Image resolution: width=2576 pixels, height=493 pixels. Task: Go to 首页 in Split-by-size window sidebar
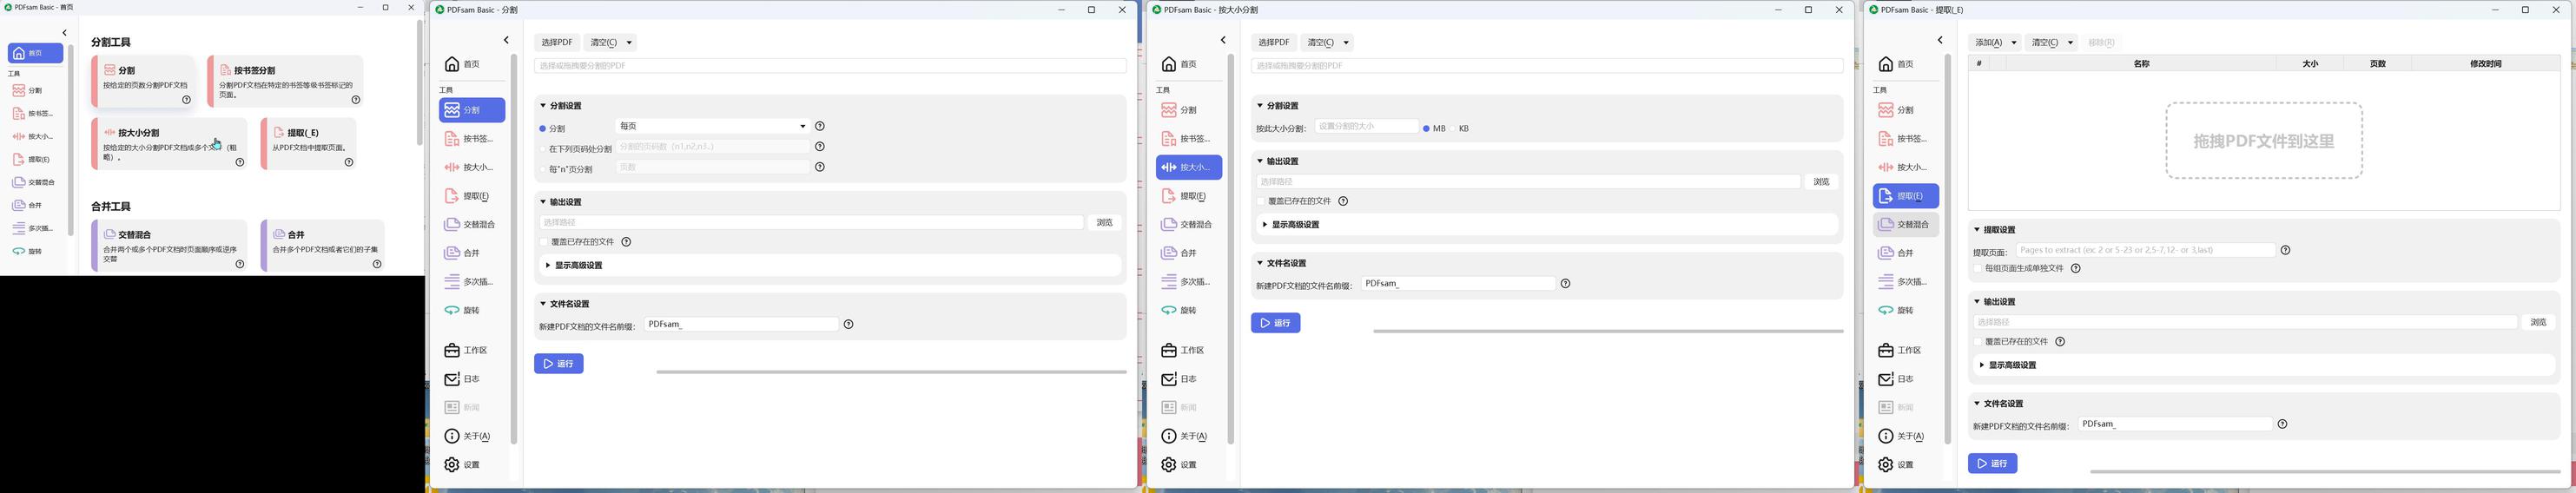1189,65
